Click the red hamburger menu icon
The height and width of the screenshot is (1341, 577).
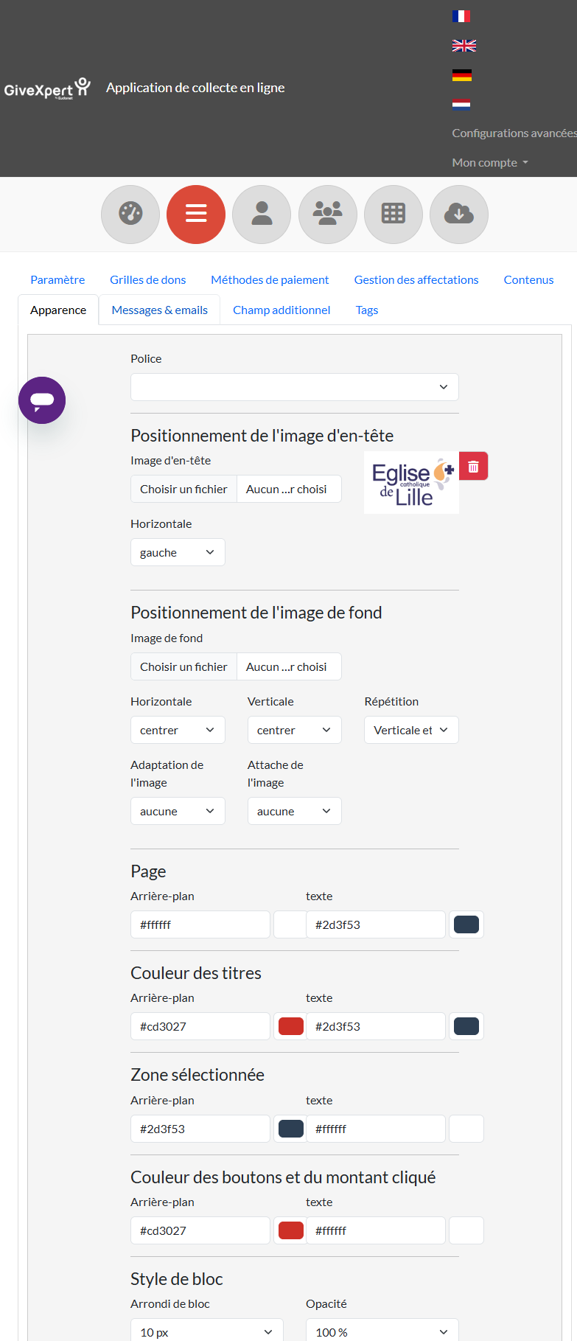[x=196, y=215]
